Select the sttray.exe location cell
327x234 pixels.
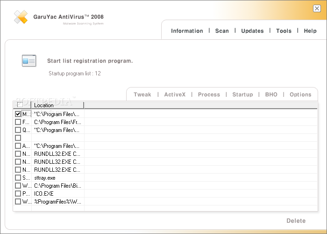(58, 177)
